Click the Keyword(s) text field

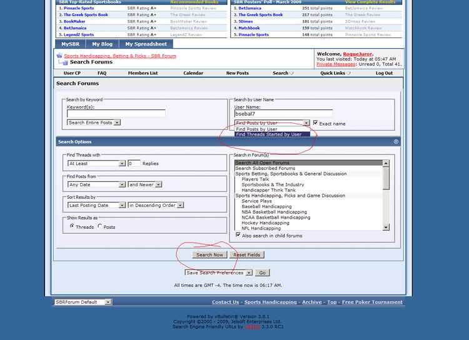click(x=116, y=114)
